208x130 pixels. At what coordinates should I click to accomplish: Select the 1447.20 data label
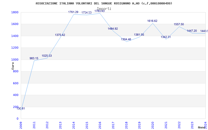pyautogui.click(x=192, y=31)
